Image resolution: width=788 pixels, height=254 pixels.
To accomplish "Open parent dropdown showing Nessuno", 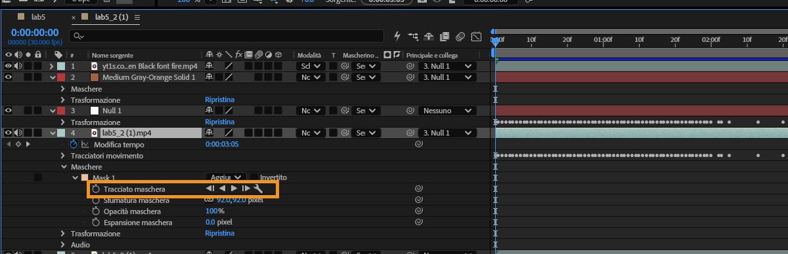I will [447, 111].
